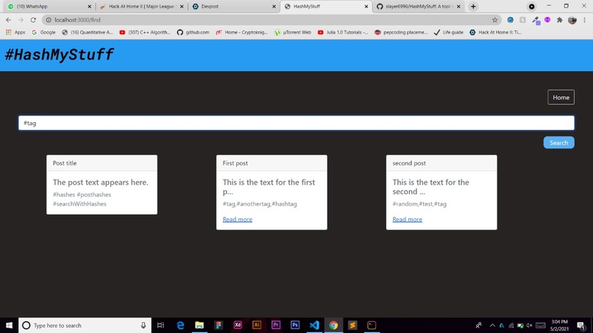Click the Post title card header
Viewport: 593px width, 333px height.
coord(102,163)
